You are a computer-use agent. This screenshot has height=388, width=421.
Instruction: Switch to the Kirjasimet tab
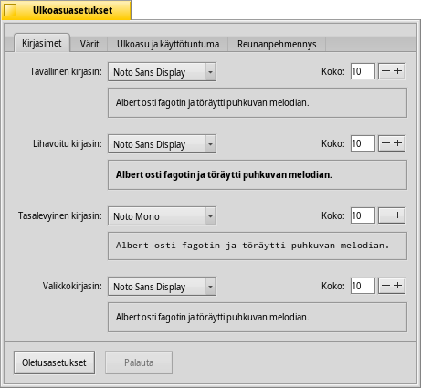pos(42,43)
